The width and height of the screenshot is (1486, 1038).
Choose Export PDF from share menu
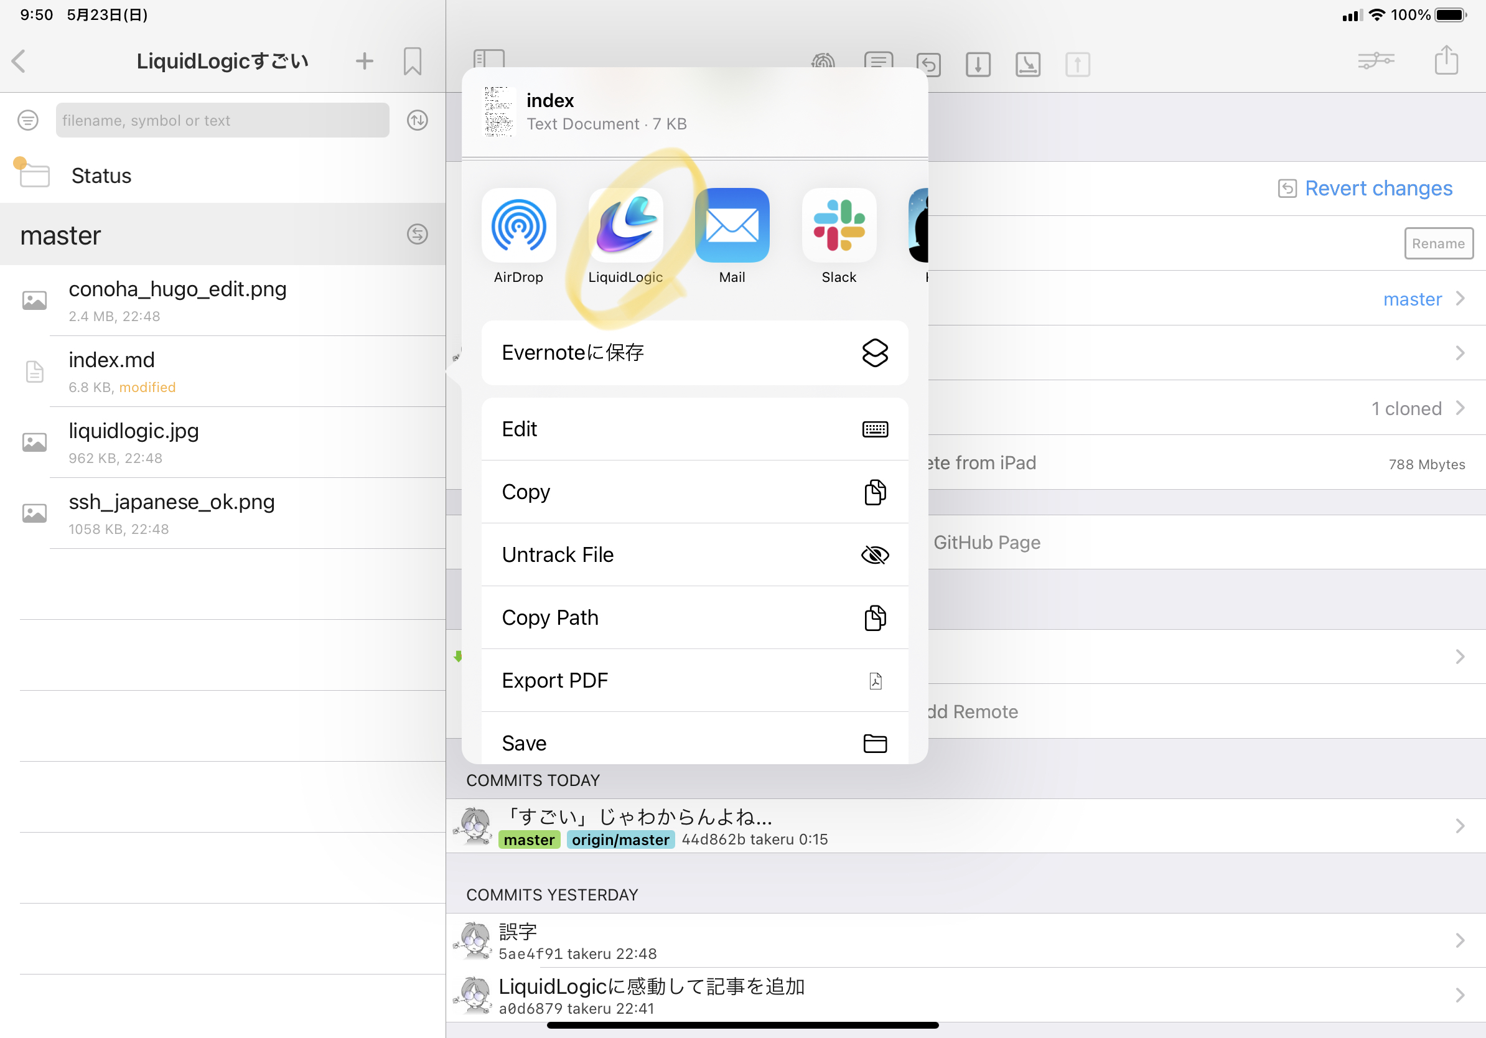(x=694, y=680)
